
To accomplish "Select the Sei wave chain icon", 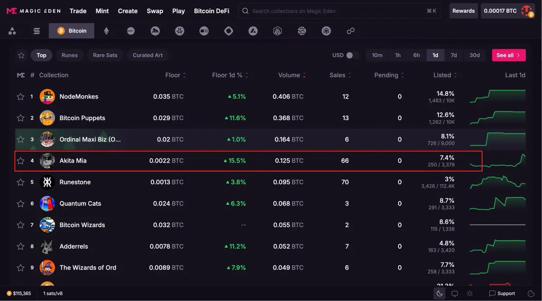I will (302, 31).
